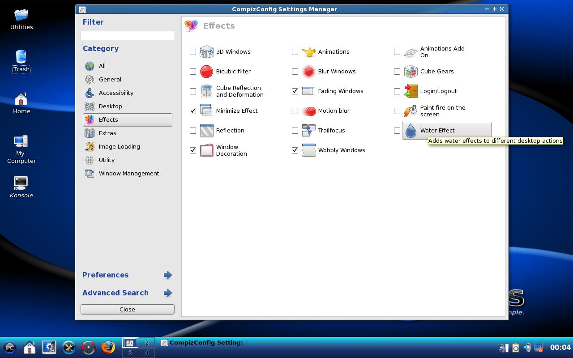Click the volume speaker tray icon
This screenshot has width=573, height=358.
527,348
